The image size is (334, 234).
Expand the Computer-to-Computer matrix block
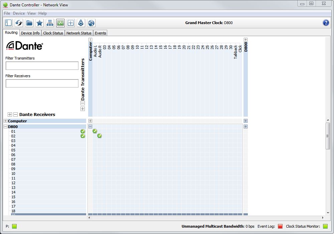pos(90,121)
